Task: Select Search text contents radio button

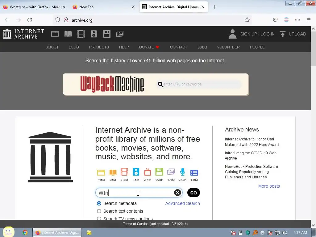Action: [x=99, y=211]
